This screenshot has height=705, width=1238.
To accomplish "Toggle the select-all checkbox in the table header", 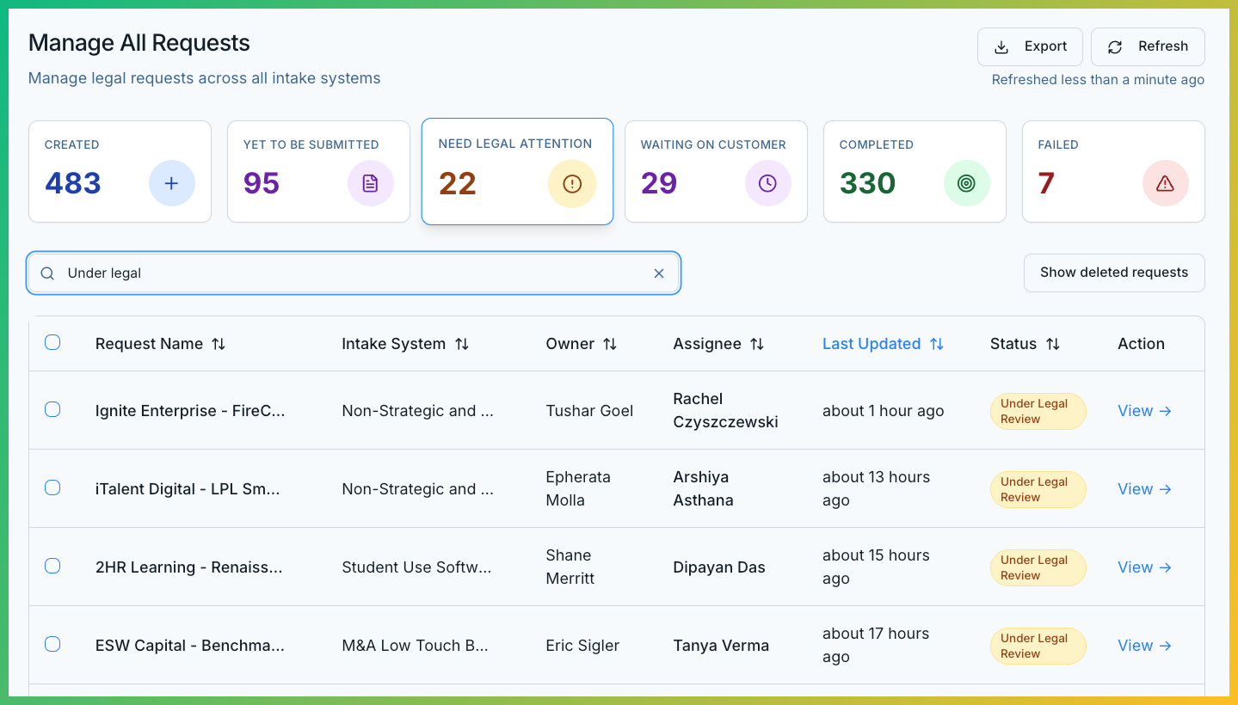I will tap(52, 341).
